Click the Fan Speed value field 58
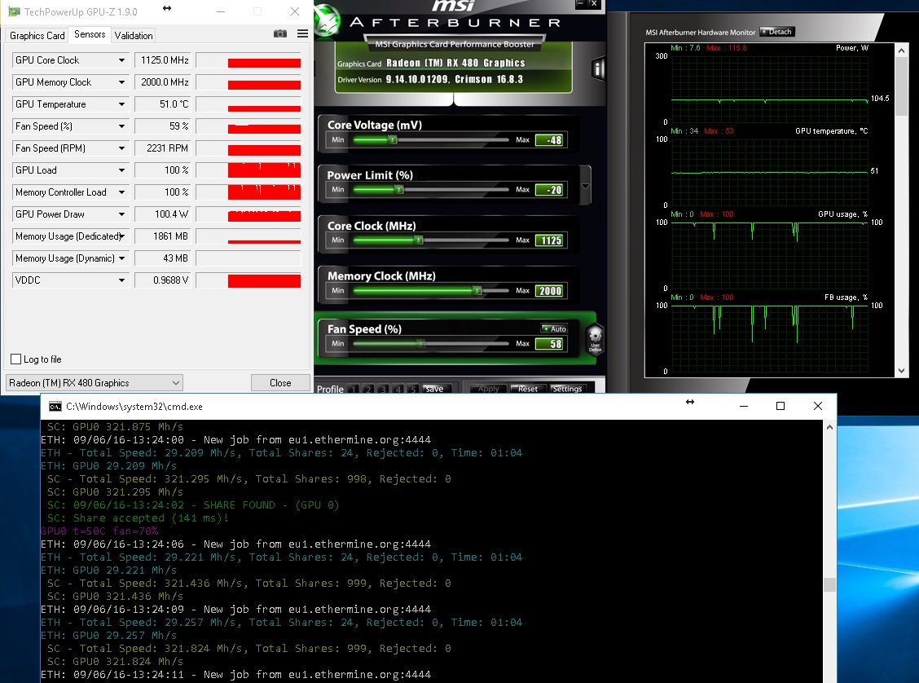 551,344
